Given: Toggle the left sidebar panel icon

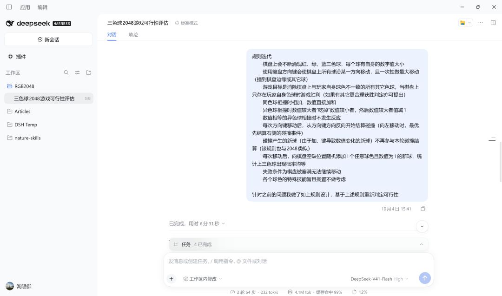Looking at the screenshot, I should tap(9, 7).
